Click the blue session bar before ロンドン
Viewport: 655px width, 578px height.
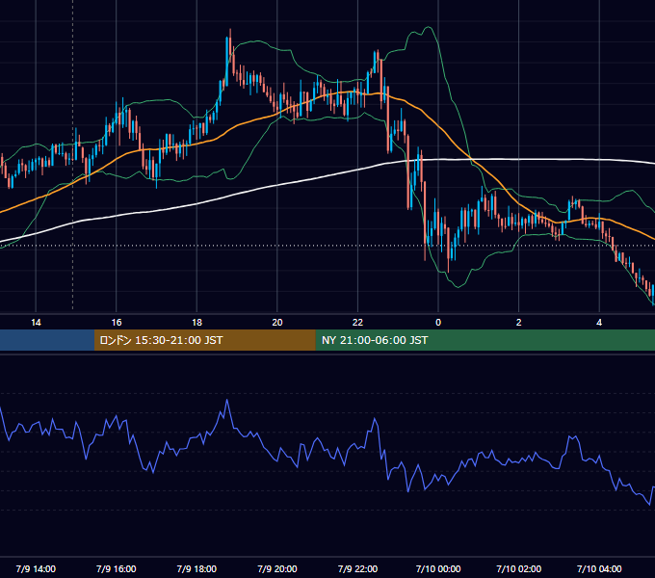pyautogui.click(x=47, y=340)
